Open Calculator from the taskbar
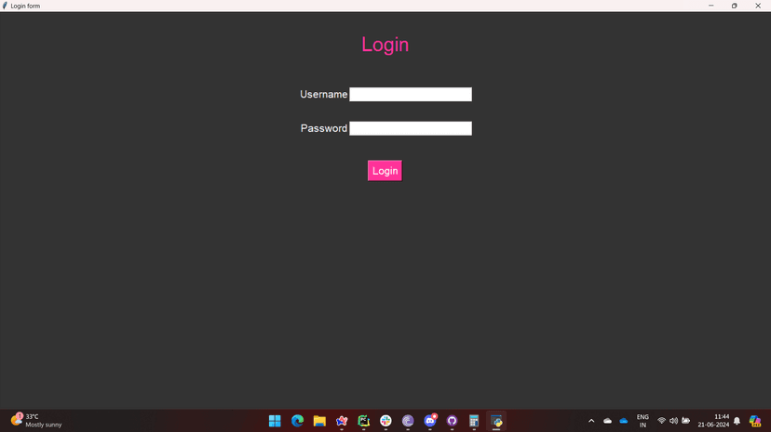Image resolution: width=771 pixels, height=432 pixels. coord(474,421)
